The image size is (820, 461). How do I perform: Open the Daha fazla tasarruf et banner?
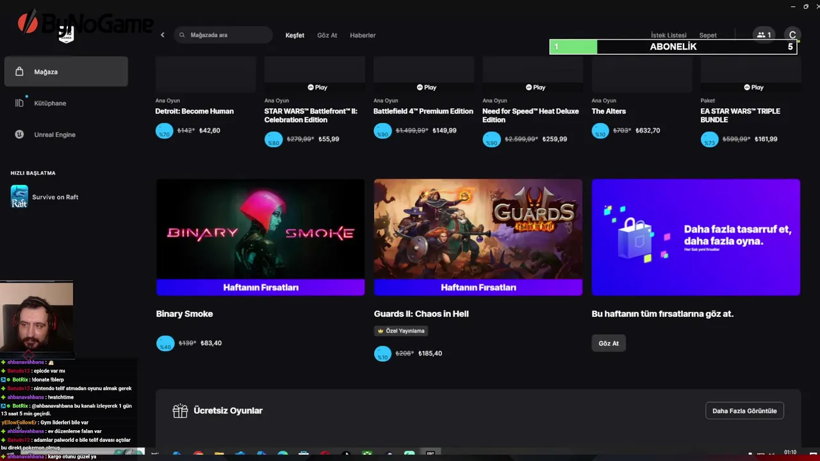click(x=696, y=237)
